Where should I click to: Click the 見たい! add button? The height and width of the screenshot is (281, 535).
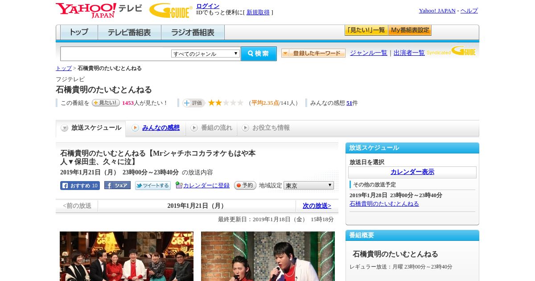click(x=106, y=103)
